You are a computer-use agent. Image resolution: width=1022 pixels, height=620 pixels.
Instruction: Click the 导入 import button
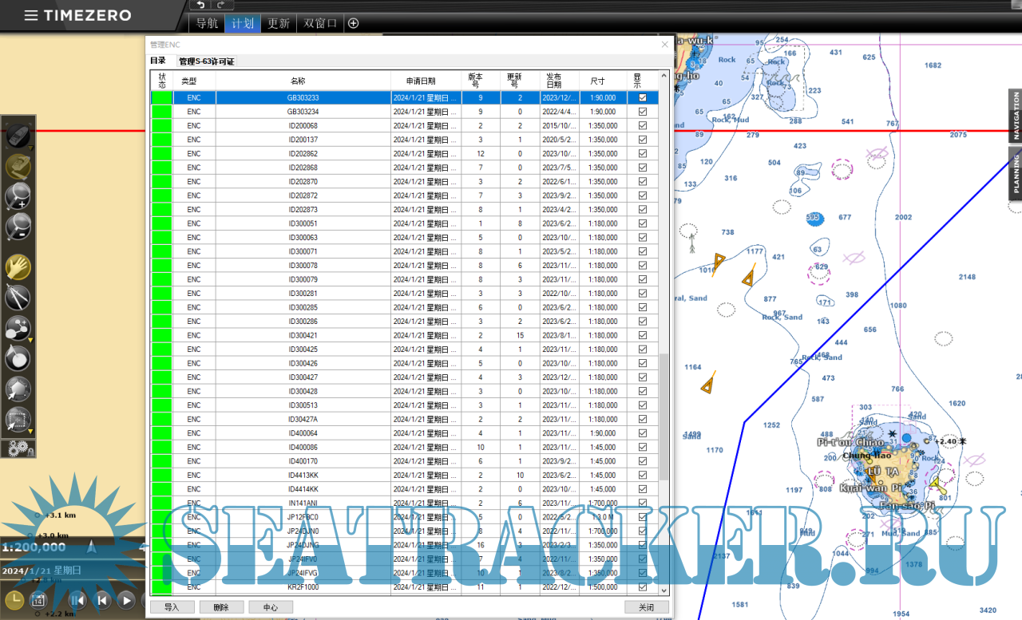171,606
